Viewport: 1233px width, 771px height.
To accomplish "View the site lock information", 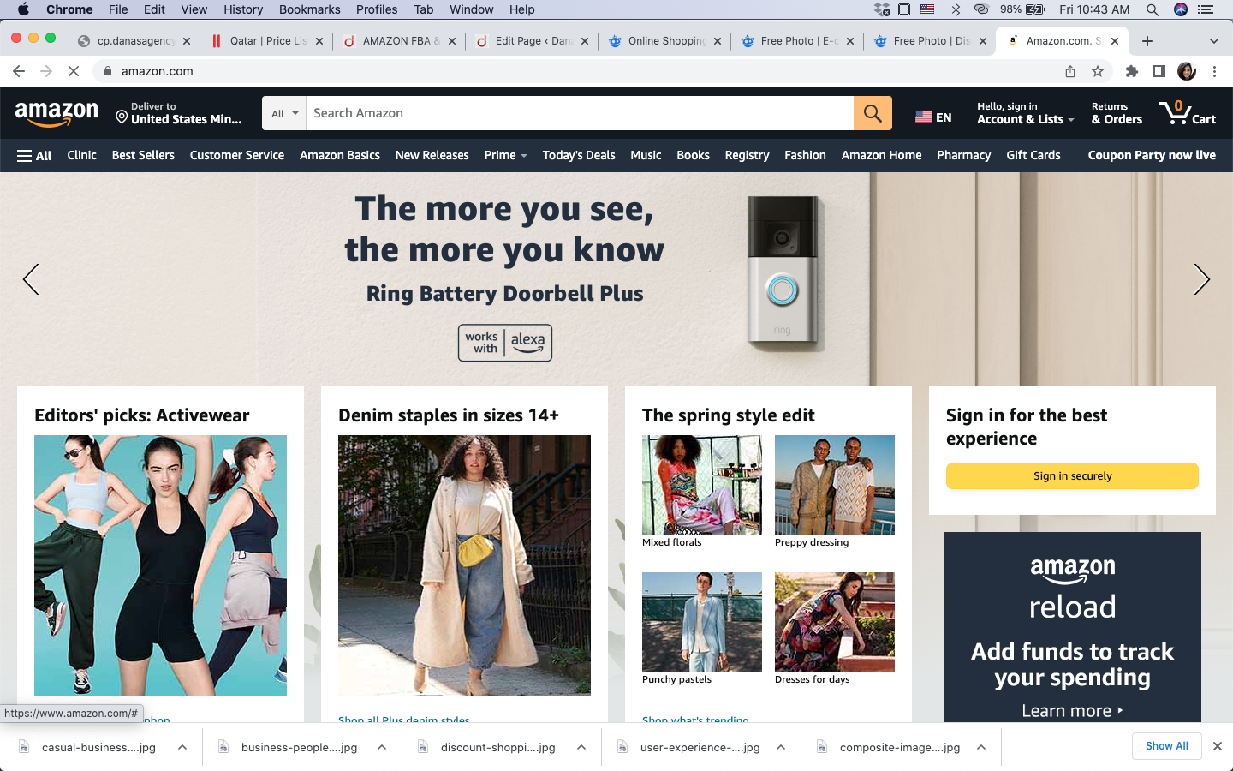I will coord(108,71).
